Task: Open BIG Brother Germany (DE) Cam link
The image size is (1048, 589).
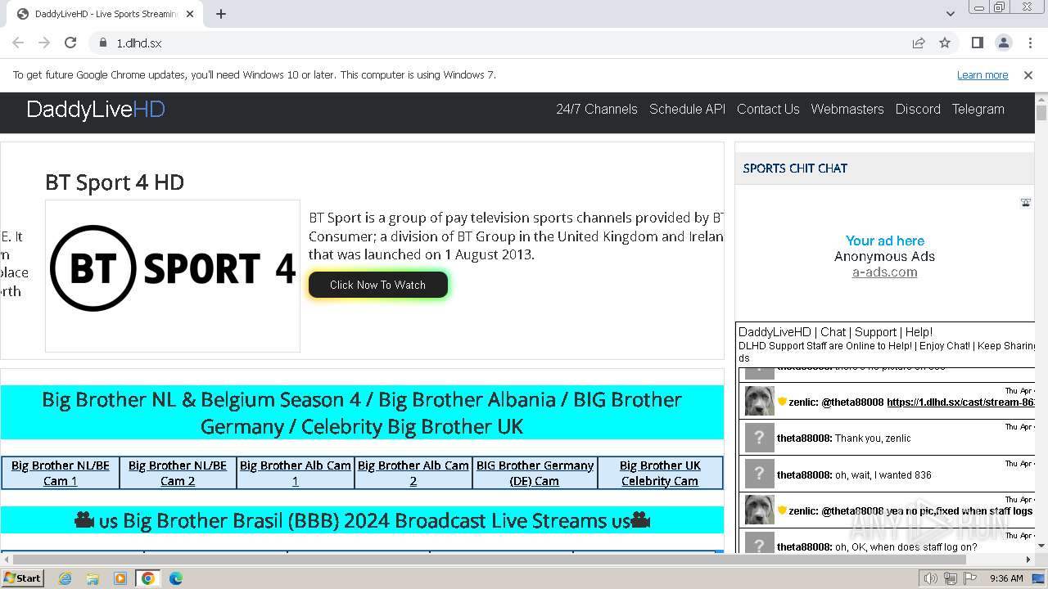Action: click(x=535, y=473)
